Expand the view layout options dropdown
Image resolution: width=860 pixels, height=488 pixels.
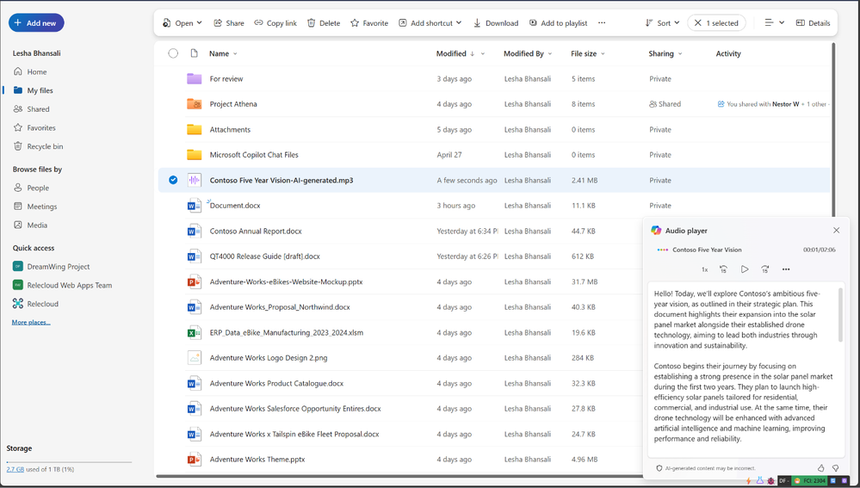point(775,23)
